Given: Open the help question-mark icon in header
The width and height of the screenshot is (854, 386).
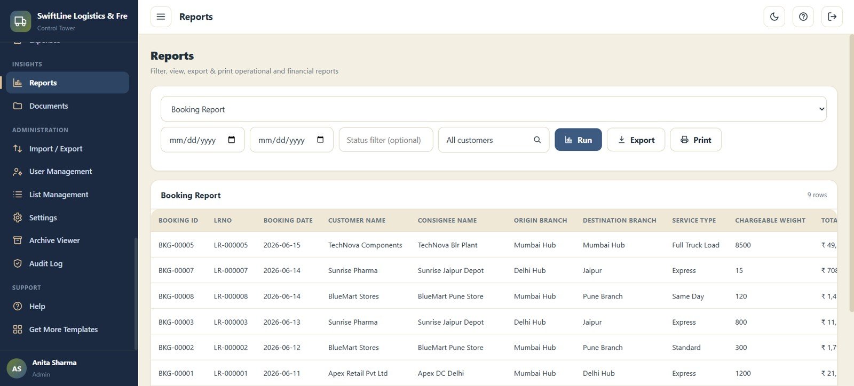Looking at the screenshot, I should point(803,17).
